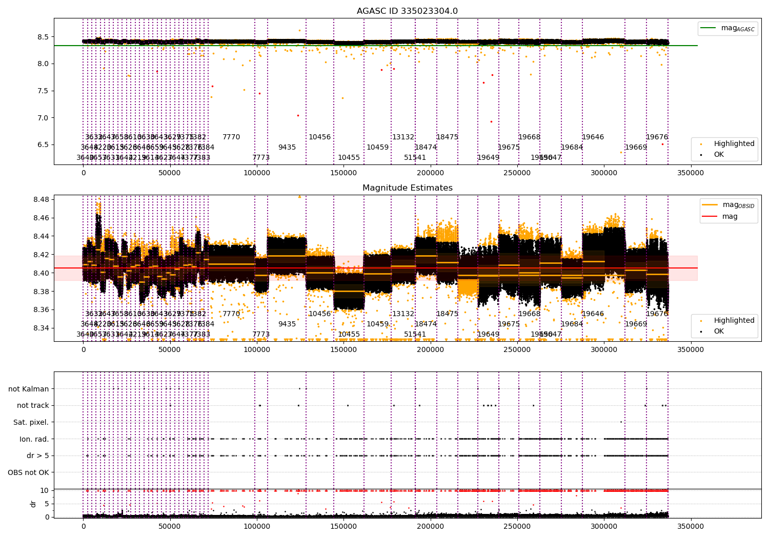The height and width of the screenshot is (538, 769).
Task: Select the mag AGASC legend entry
Action: tap(727, 28)
